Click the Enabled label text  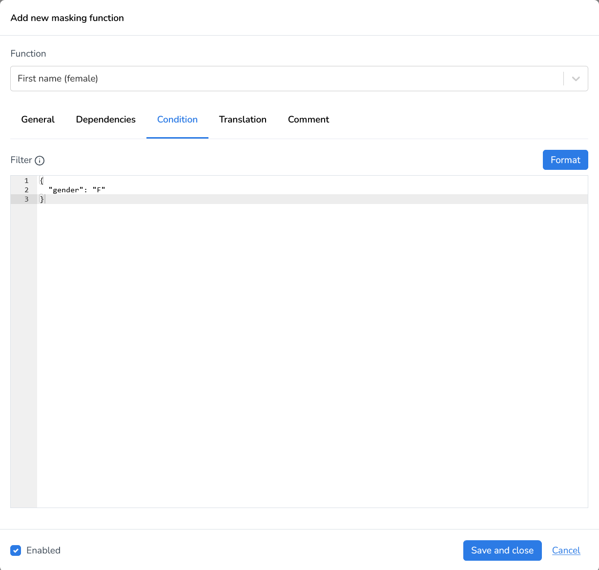tap(43, 550)
